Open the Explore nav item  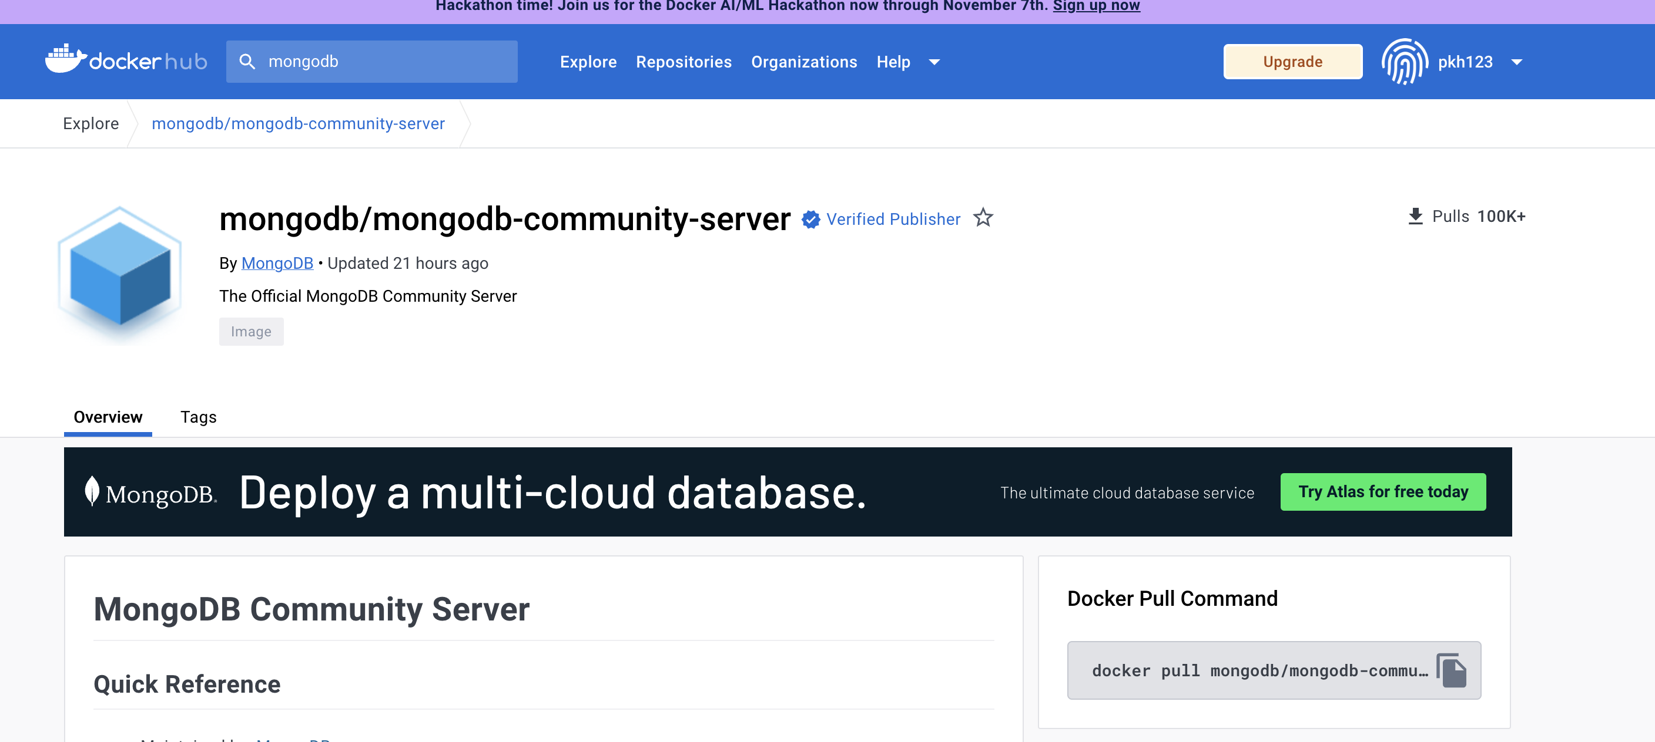point(588,62)
